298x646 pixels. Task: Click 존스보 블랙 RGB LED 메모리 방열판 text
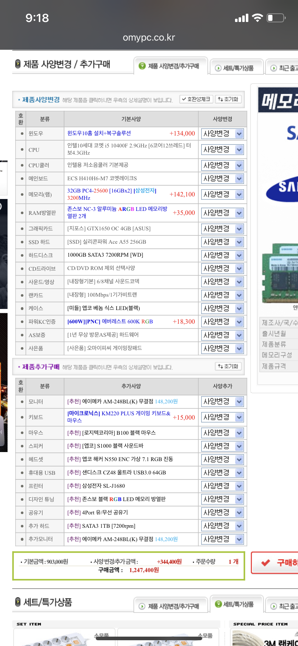click(x=117, y=499)
